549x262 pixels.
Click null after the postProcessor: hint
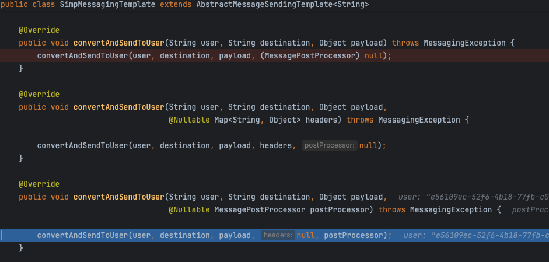click(368, 145)
